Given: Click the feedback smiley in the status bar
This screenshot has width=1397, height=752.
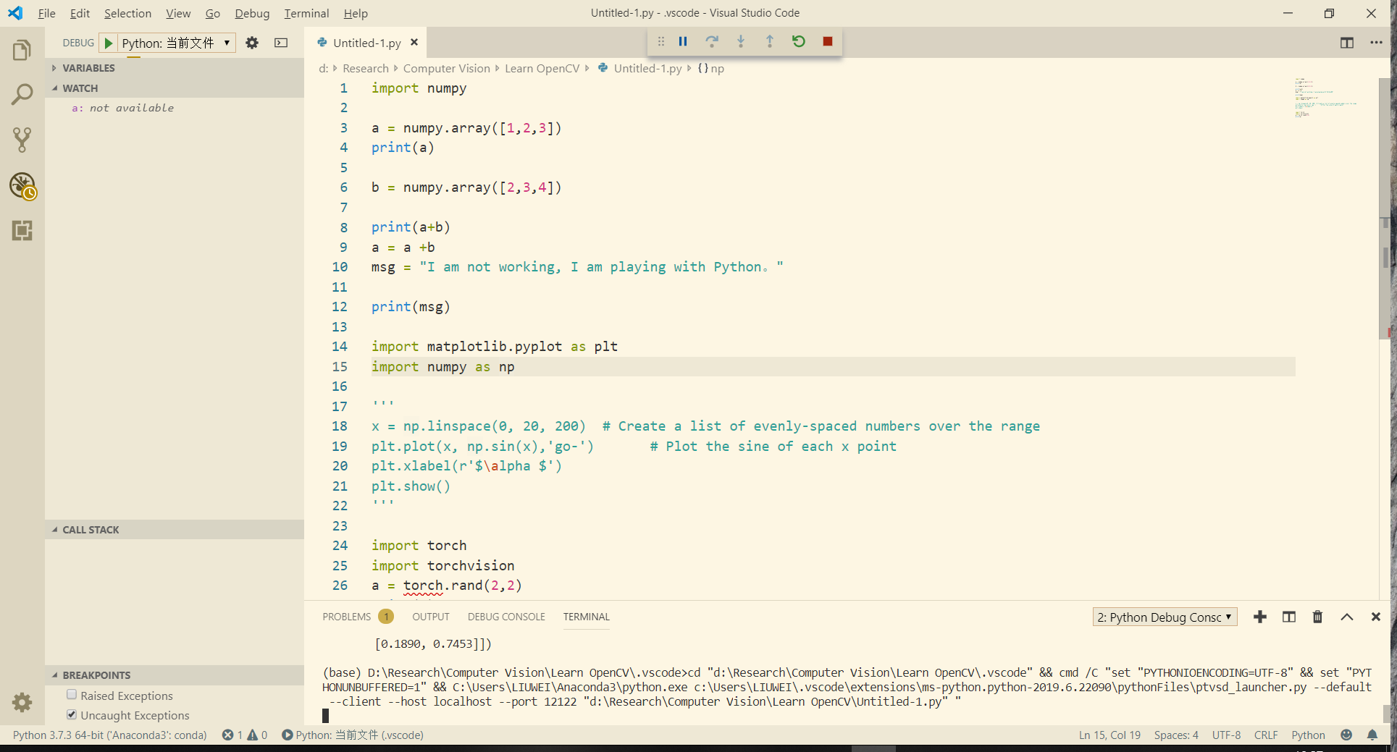Looking at the screenshot, I should click(1346, 735).
